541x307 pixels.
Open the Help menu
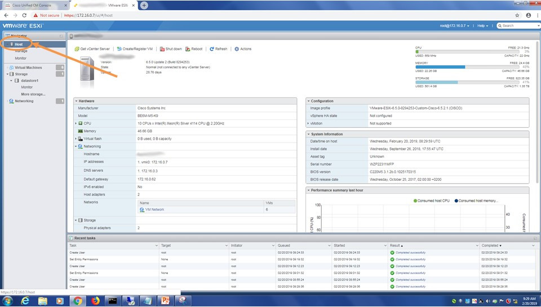(x=483, y=26)
